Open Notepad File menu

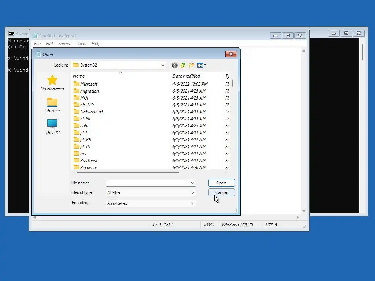[37, 44]
